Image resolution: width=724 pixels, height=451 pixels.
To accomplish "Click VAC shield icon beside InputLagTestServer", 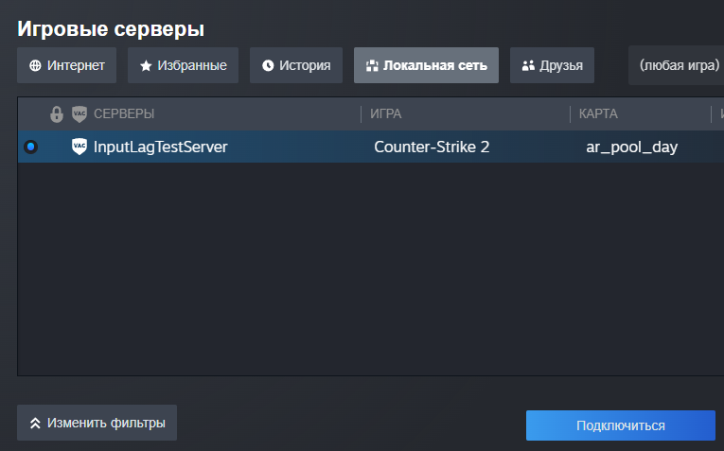I will 79,147.
